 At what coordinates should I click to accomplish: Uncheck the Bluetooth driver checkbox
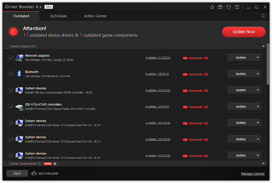click(x=11, y=74)
